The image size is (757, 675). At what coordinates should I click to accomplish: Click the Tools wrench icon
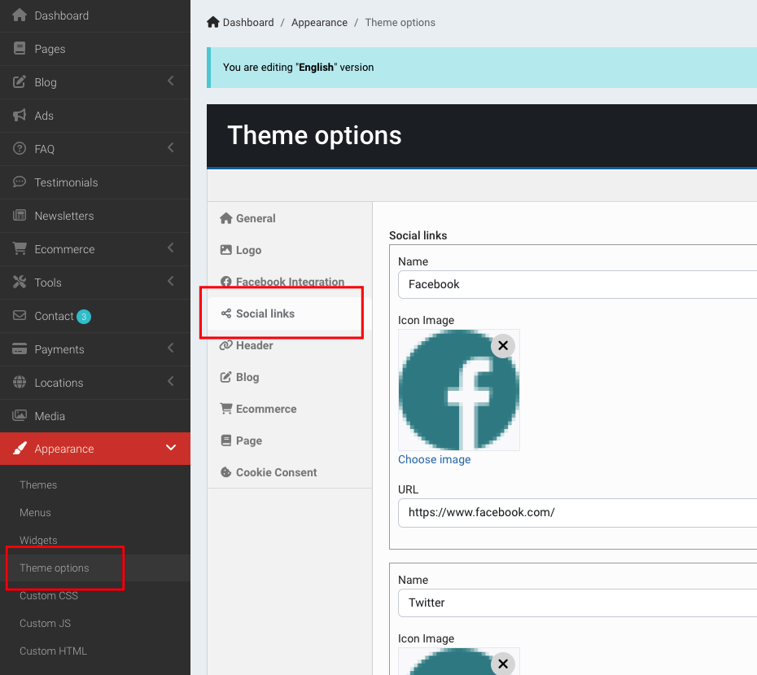tap(20, 282)
